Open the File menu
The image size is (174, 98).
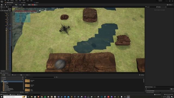tap(5, 1)
